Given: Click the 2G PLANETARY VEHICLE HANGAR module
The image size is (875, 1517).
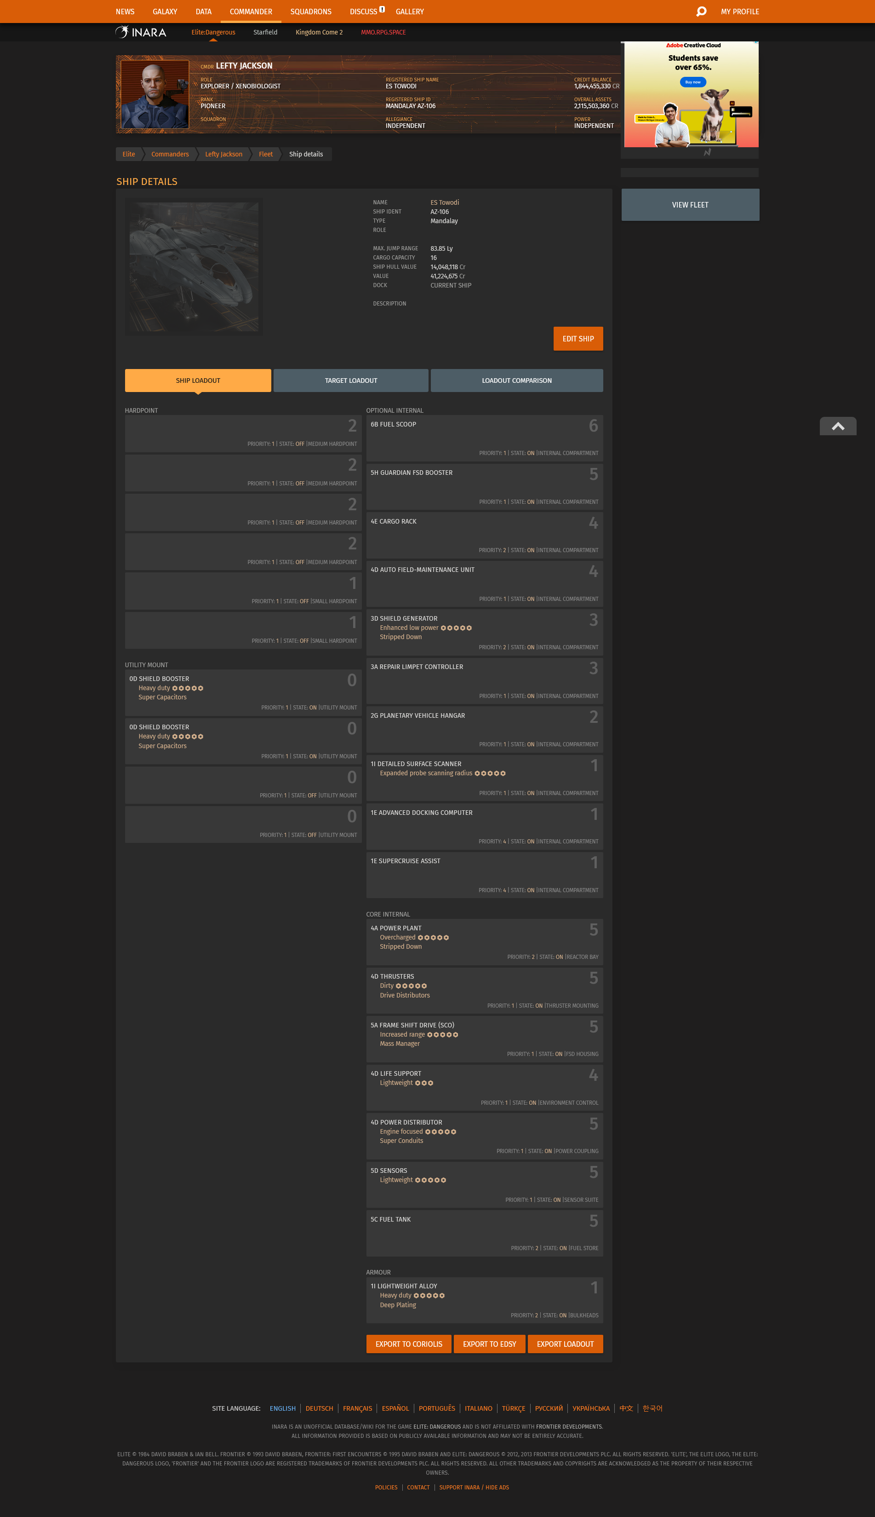Looking at the screenshot, I should 484,729.
